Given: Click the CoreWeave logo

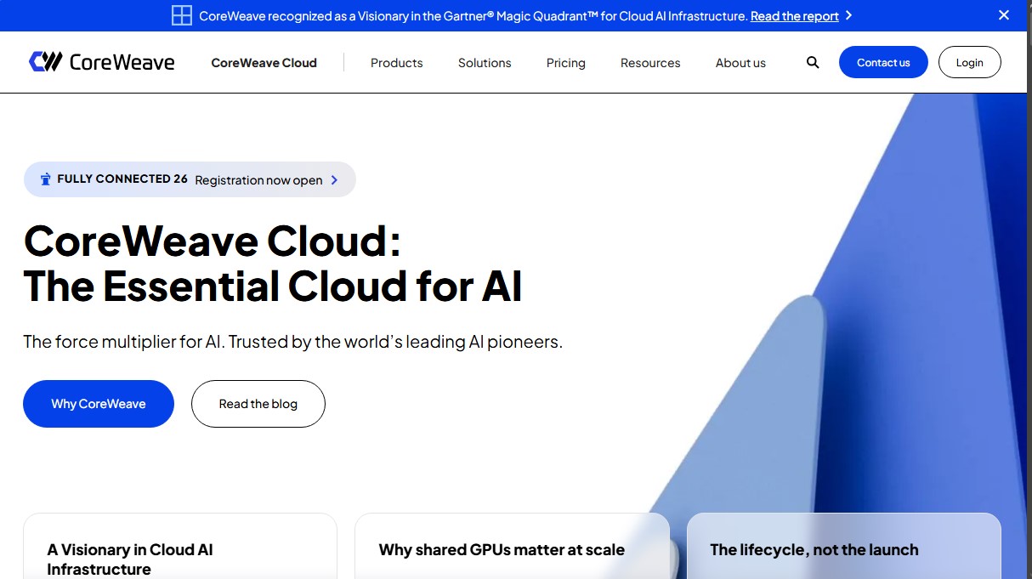Looking at the screenshot, I should (x=102, y=62).
